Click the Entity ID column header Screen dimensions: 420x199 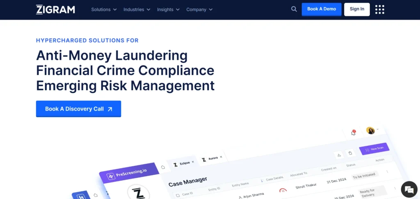[214, 189]
